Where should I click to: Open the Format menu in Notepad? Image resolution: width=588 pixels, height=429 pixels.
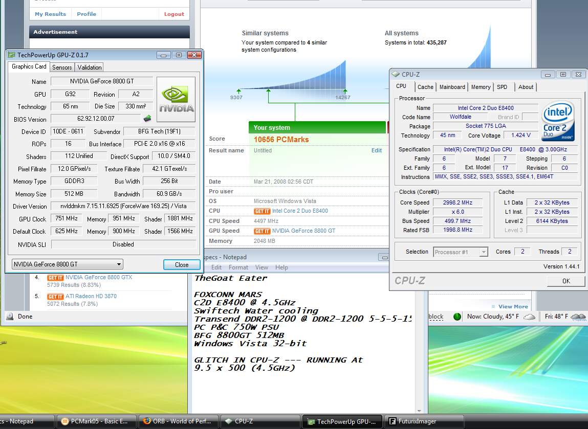coord(238,267)
